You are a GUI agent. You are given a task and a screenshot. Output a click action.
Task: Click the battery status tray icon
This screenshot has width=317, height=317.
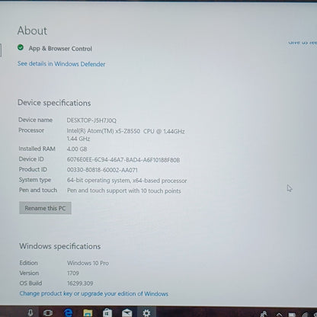click(x=292, y=315)
